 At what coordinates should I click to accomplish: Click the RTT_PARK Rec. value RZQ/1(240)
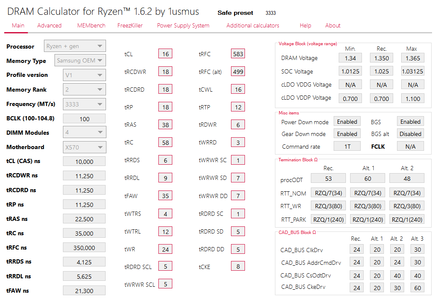[x=328, y=220]
